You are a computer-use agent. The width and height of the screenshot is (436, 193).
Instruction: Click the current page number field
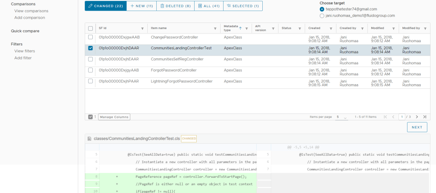pos(402,117)
